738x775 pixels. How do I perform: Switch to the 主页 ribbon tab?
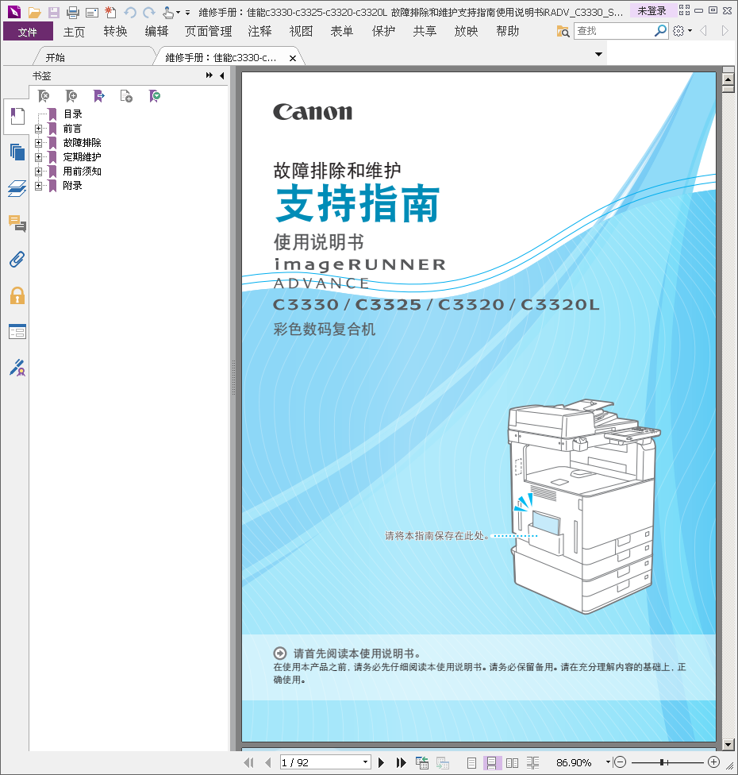click(74, 32)
